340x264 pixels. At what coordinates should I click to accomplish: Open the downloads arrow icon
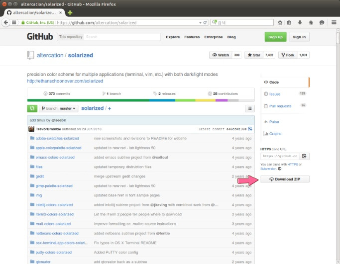click(x=300, y=22)
